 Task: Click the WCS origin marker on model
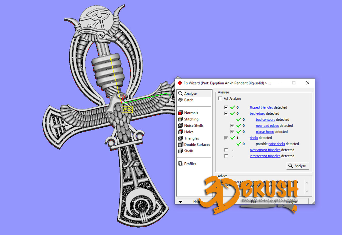coord(127,109)
